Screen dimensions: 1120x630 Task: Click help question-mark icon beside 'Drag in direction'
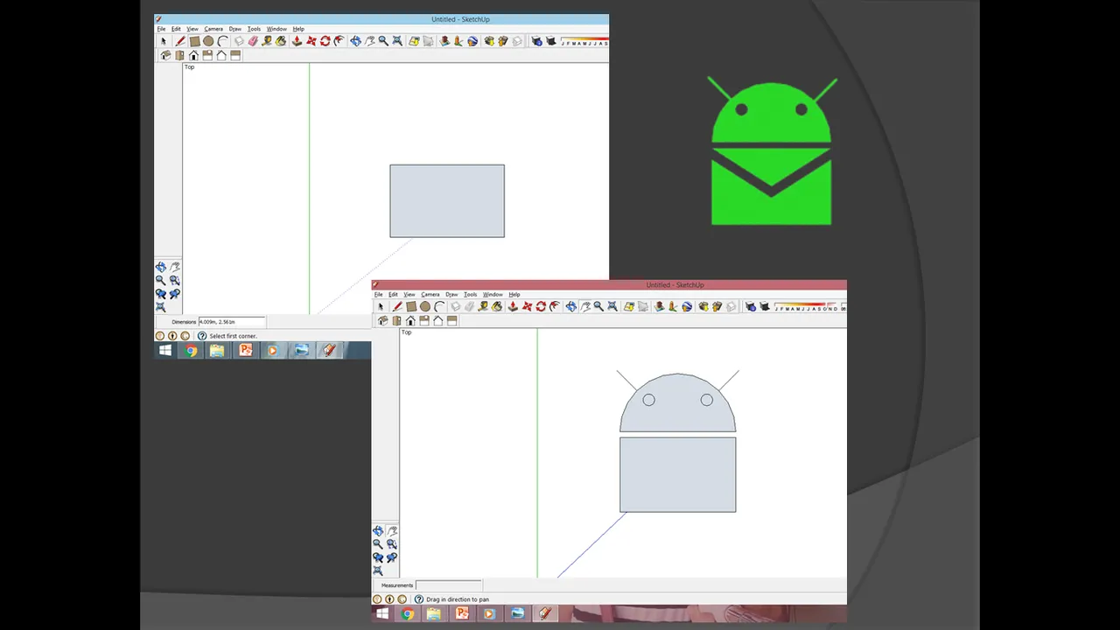point(418,599)
